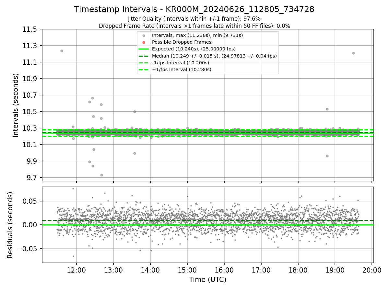
Task: Click the '9.9' y-axis tick label
Action: pyautogui.click(x=32, y=161)
